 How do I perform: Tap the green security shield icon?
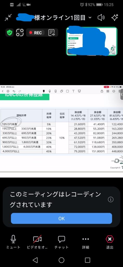tap(10, 33)
